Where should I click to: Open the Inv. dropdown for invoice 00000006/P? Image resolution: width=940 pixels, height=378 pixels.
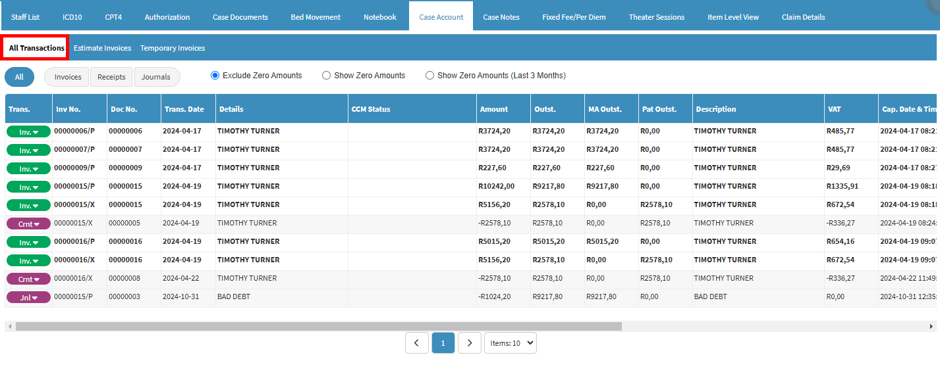pyautogui.click(x=28, y=131)
